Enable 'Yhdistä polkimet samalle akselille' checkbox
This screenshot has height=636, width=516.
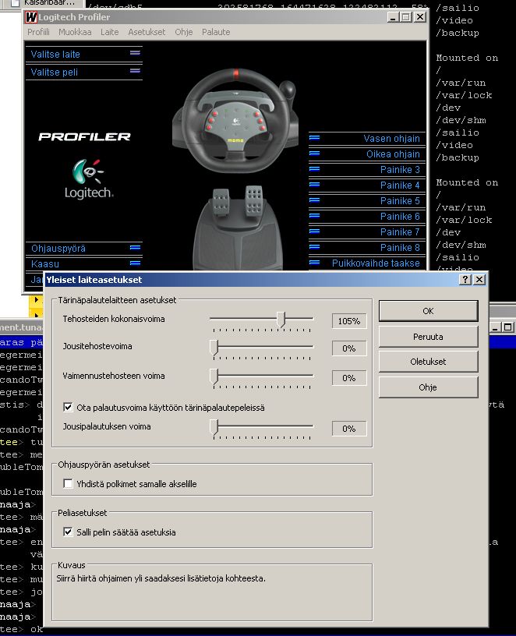(68, 484)
